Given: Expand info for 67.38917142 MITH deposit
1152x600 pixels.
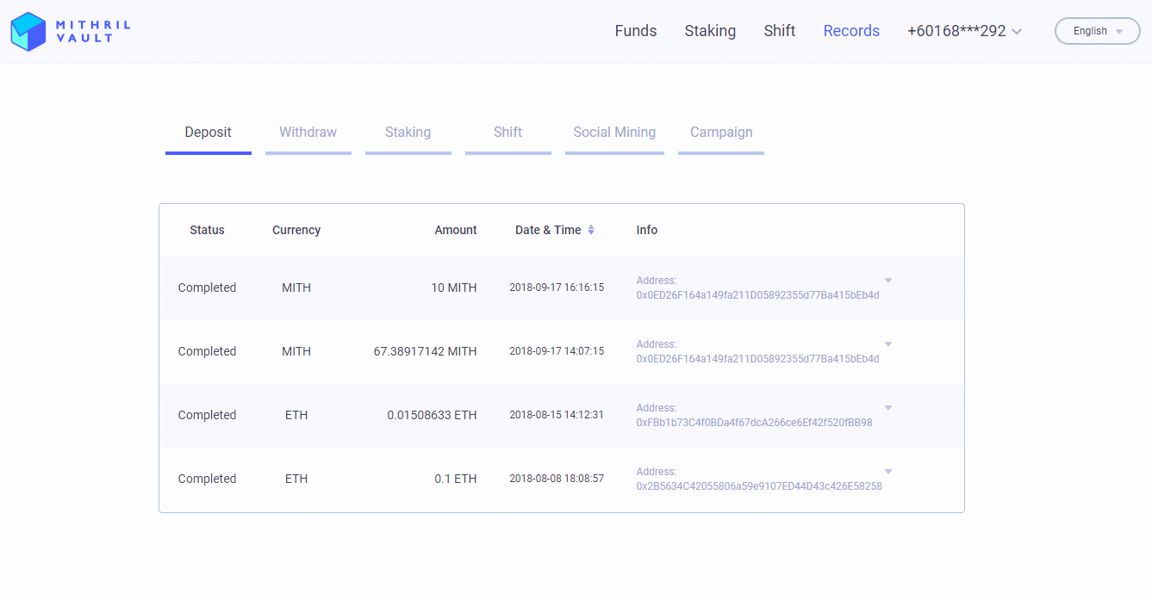Looking at the screenshot, I should point(888,344).
